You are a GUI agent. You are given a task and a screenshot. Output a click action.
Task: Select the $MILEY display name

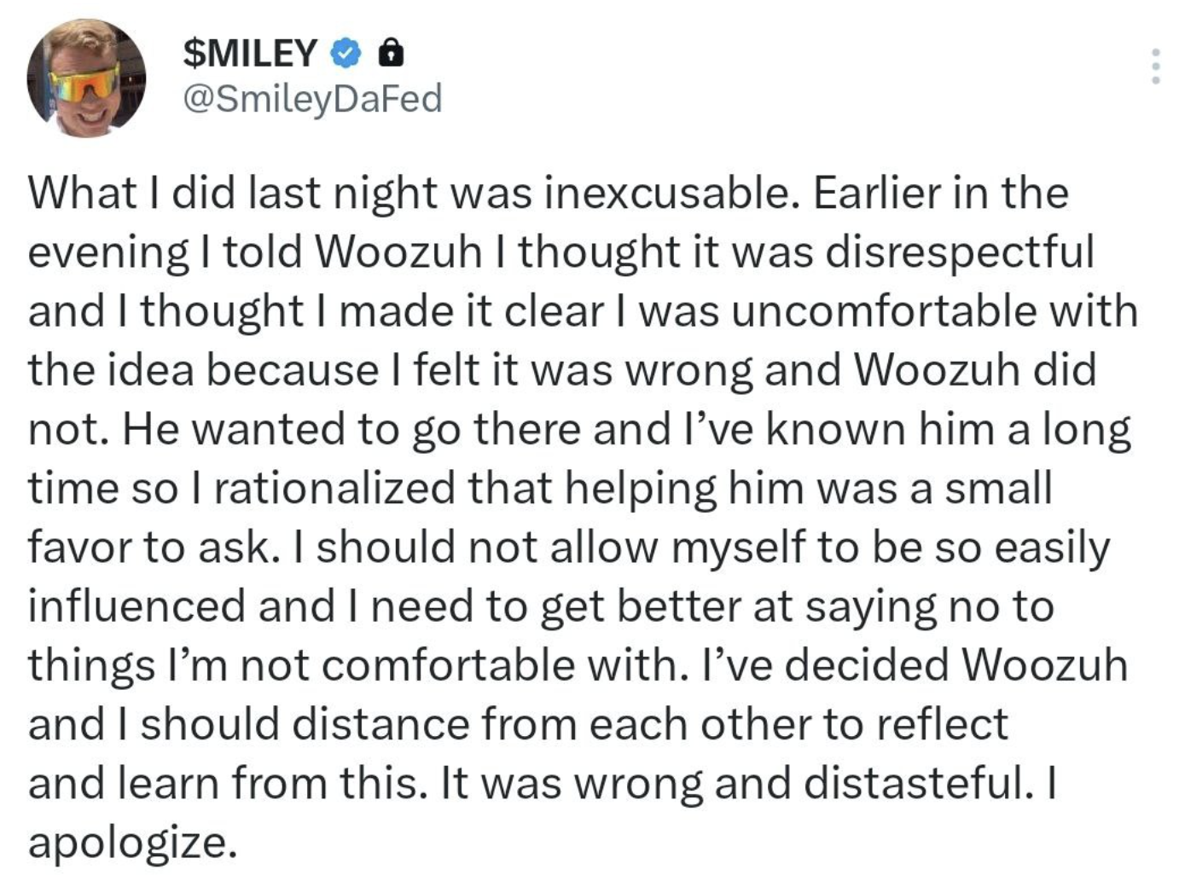tap(250, 54)
